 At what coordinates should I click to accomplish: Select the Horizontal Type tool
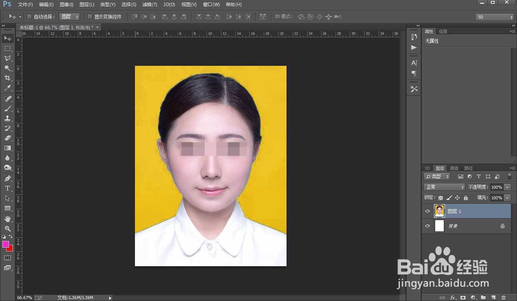pos(7,188)
